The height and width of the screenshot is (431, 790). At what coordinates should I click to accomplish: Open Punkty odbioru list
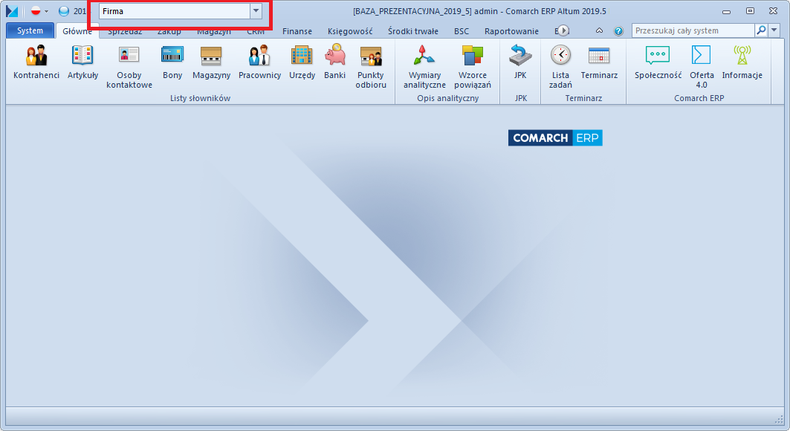pyautogui.click(x=371, y=66)
